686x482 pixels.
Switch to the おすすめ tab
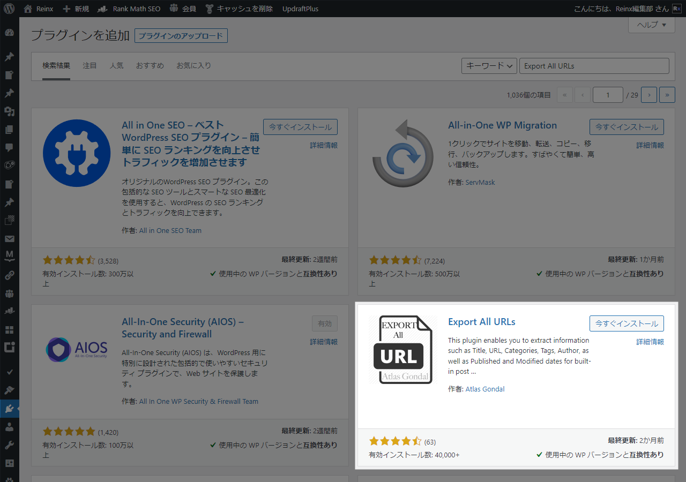[150, 65]
